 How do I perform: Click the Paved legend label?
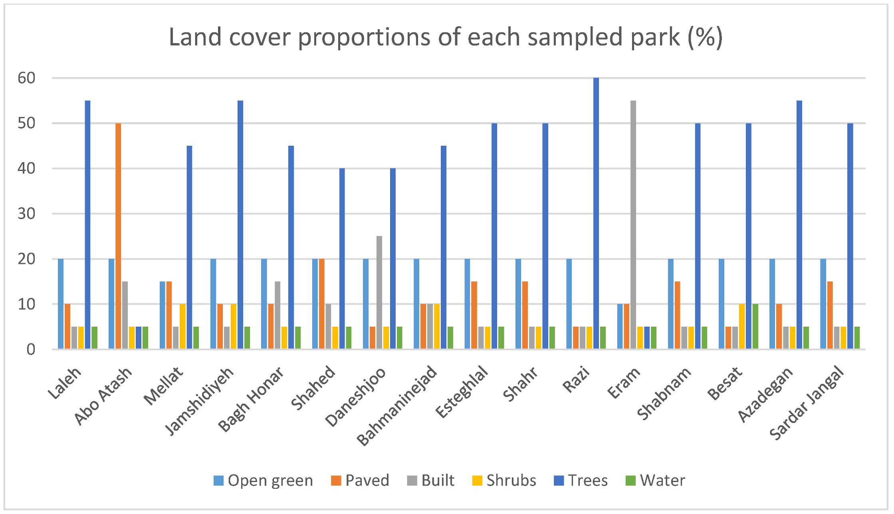[367, 480]
